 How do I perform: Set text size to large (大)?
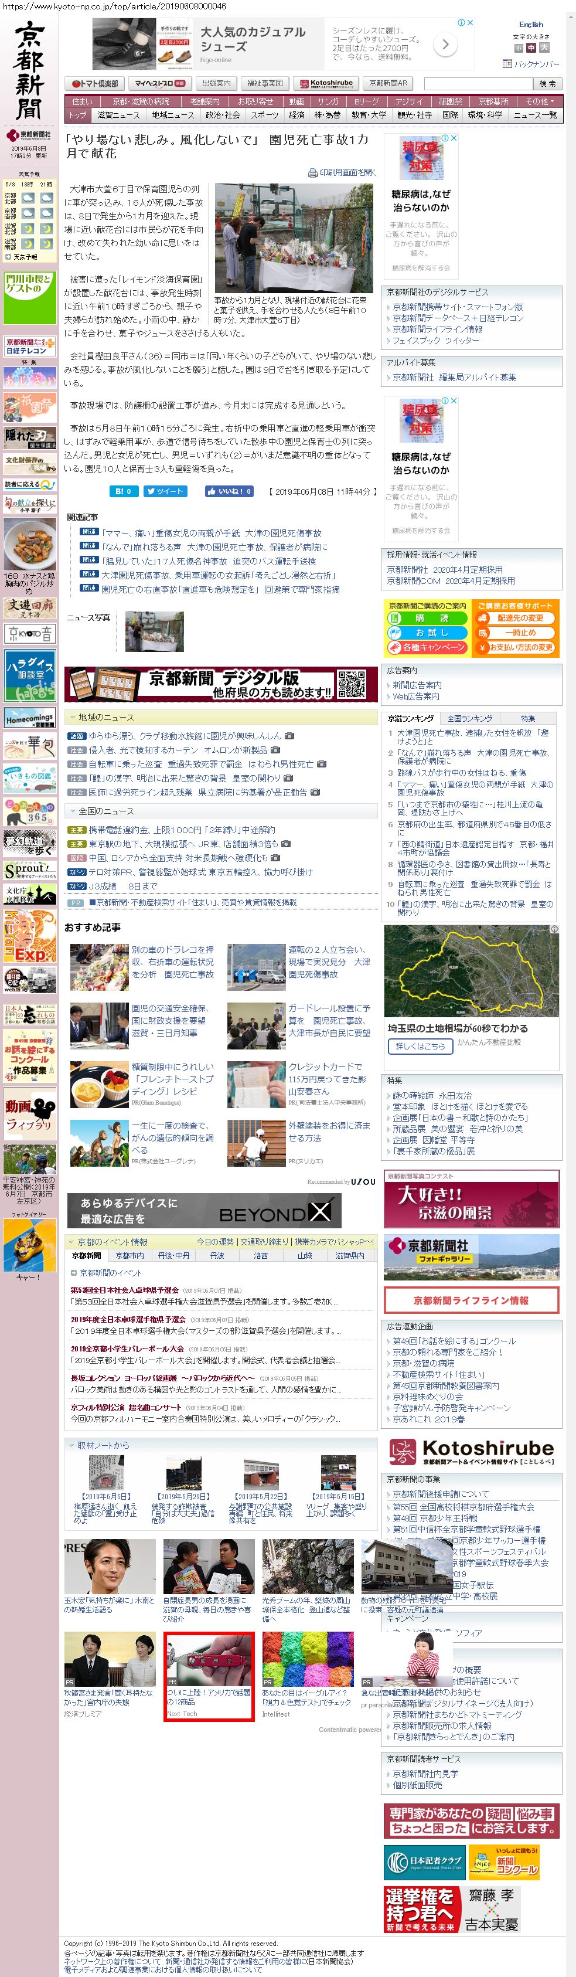coord(544,47)
